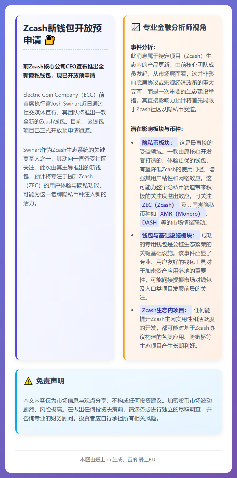Image resolution: width=237 pixels, height=478 pixels.
Task: Select the heading Zcash新钱包开放预申请
Action: pos(63,34)
